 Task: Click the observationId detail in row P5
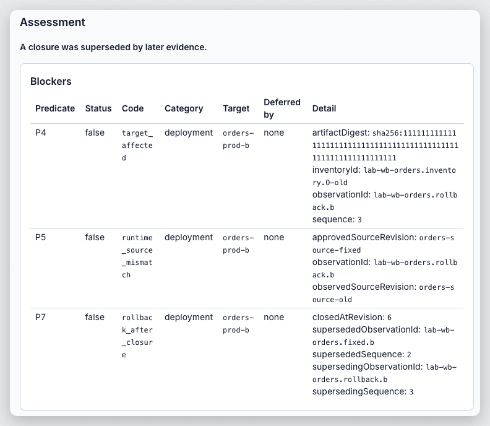click(385, 268)
